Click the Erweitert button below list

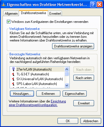pos(84,103)
